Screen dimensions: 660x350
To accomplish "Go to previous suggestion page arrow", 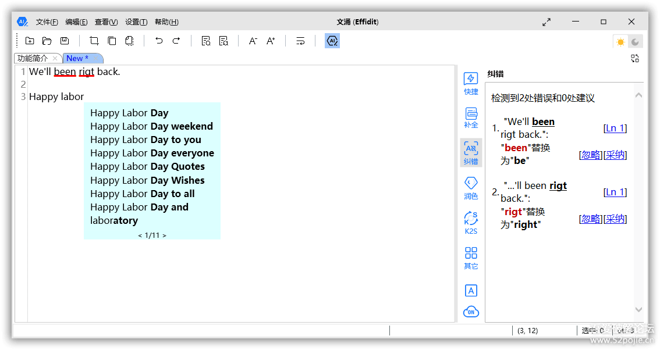I will [140, 235].
